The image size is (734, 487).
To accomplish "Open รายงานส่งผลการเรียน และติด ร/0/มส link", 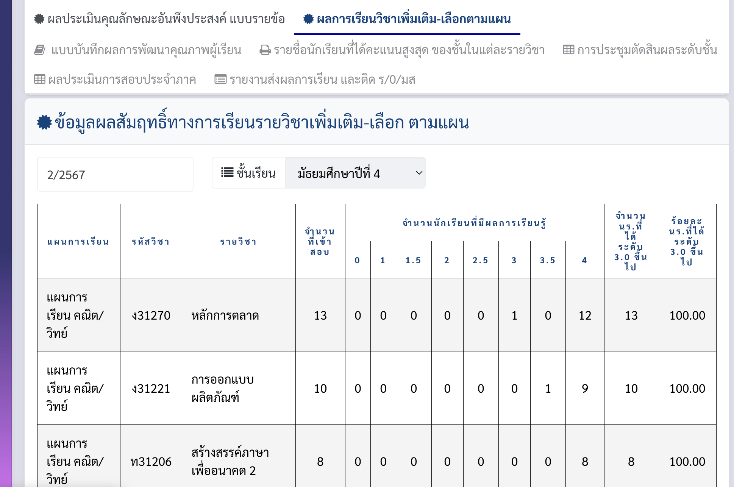I will pos(322,80).
